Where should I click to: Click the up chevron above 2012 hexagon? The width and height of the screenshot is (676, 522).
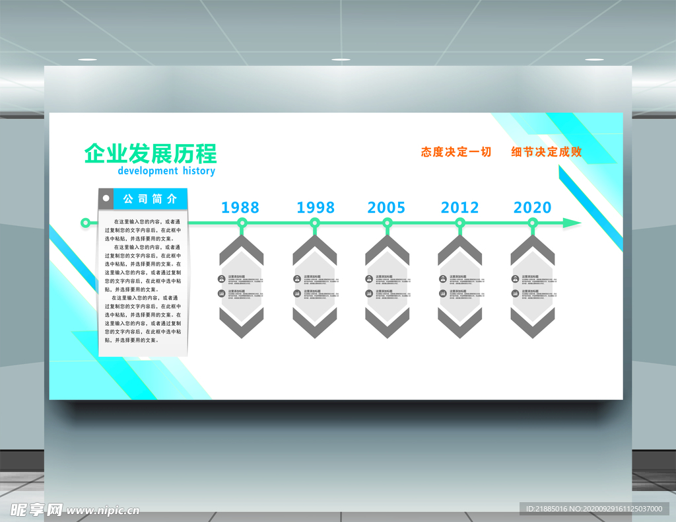tap(459, 251)
